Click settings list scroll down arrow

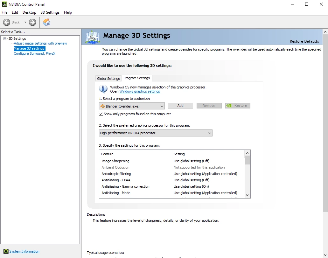(247, 195)
